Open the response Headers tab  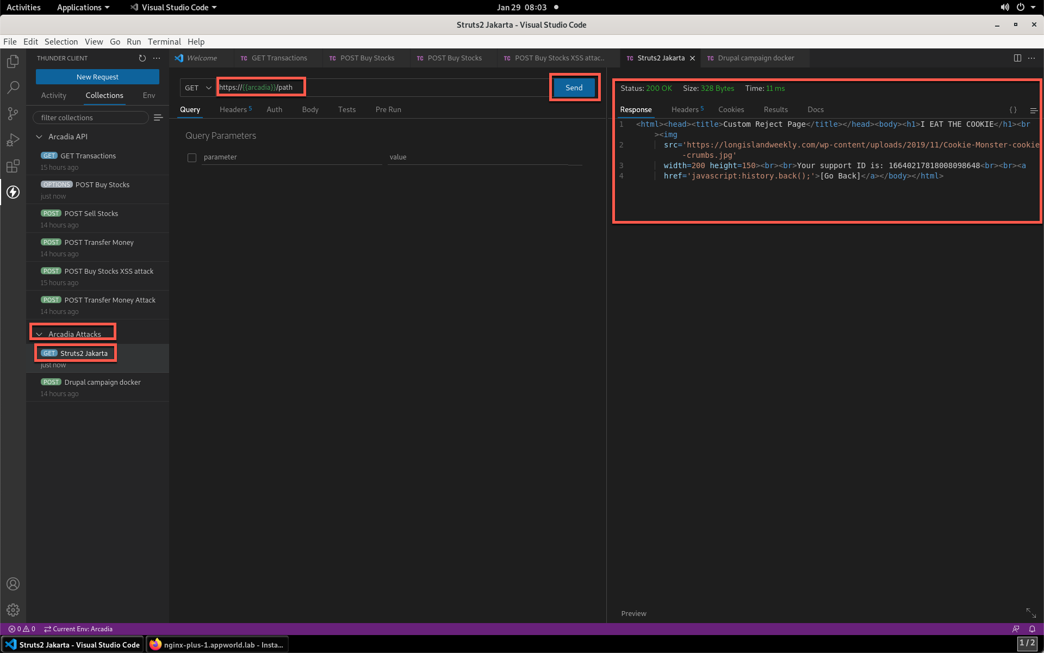coord(687,109)
